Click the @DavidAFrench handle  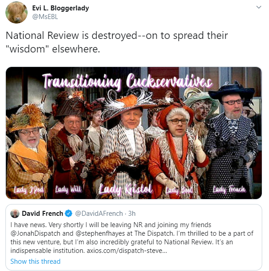click(99, 214)
